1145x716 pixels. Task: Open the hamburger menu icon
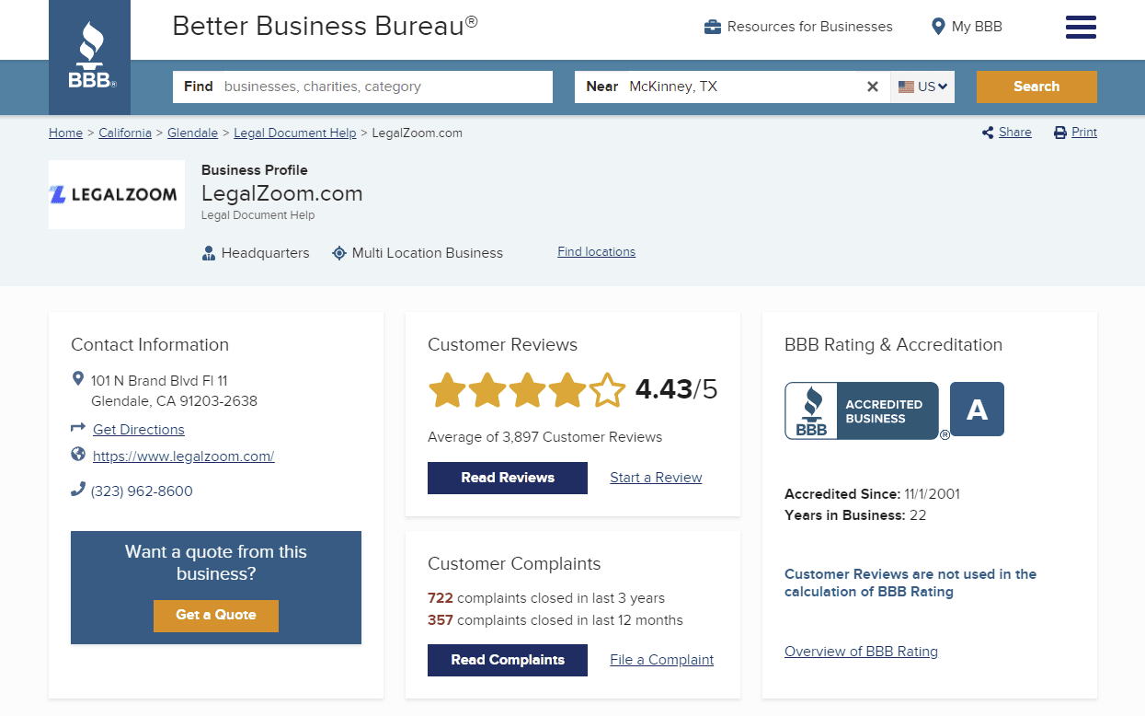[x=1081, y=28]
